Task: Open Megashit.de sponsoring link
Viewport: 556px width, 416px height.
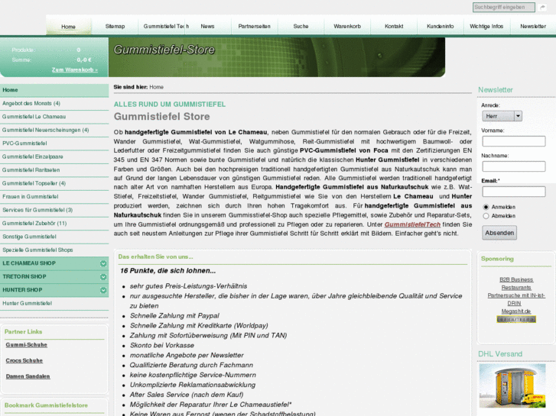Action: point(516,311)
